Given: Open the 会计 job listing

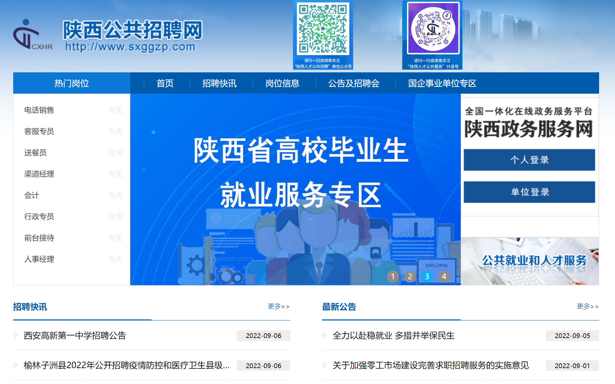Looking at the screenshot, I should point(32,195).
